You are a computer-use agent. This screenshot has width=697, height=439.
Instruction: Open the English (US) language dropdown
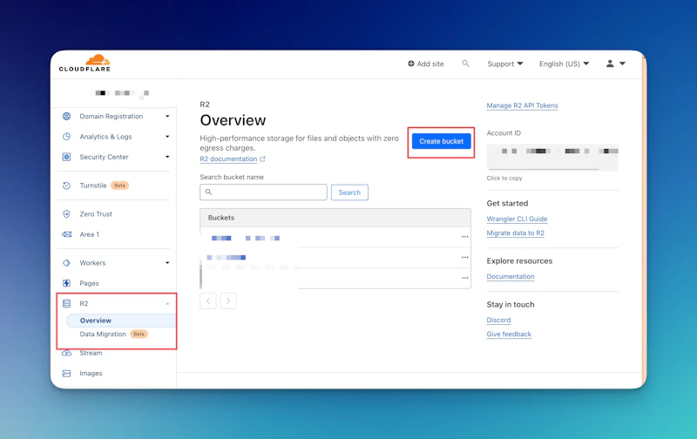[564, 64]
